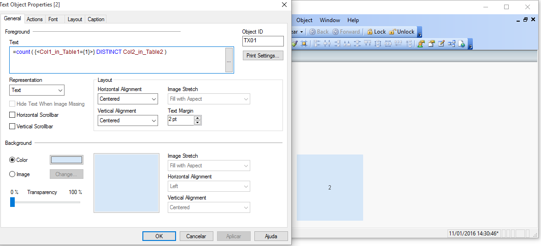Select the Image background radio button
This screenshot has height=246, width=541.
(12, 174)
